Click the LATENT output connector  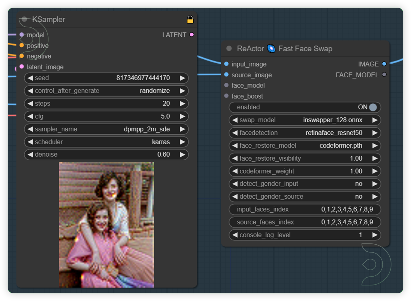click(192, 35)
